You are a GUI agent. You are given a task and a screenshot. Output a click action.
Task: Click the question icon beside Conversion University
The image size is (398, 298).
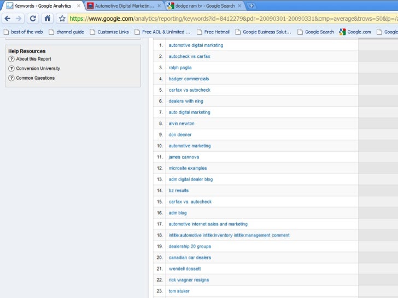coord(11,68)
